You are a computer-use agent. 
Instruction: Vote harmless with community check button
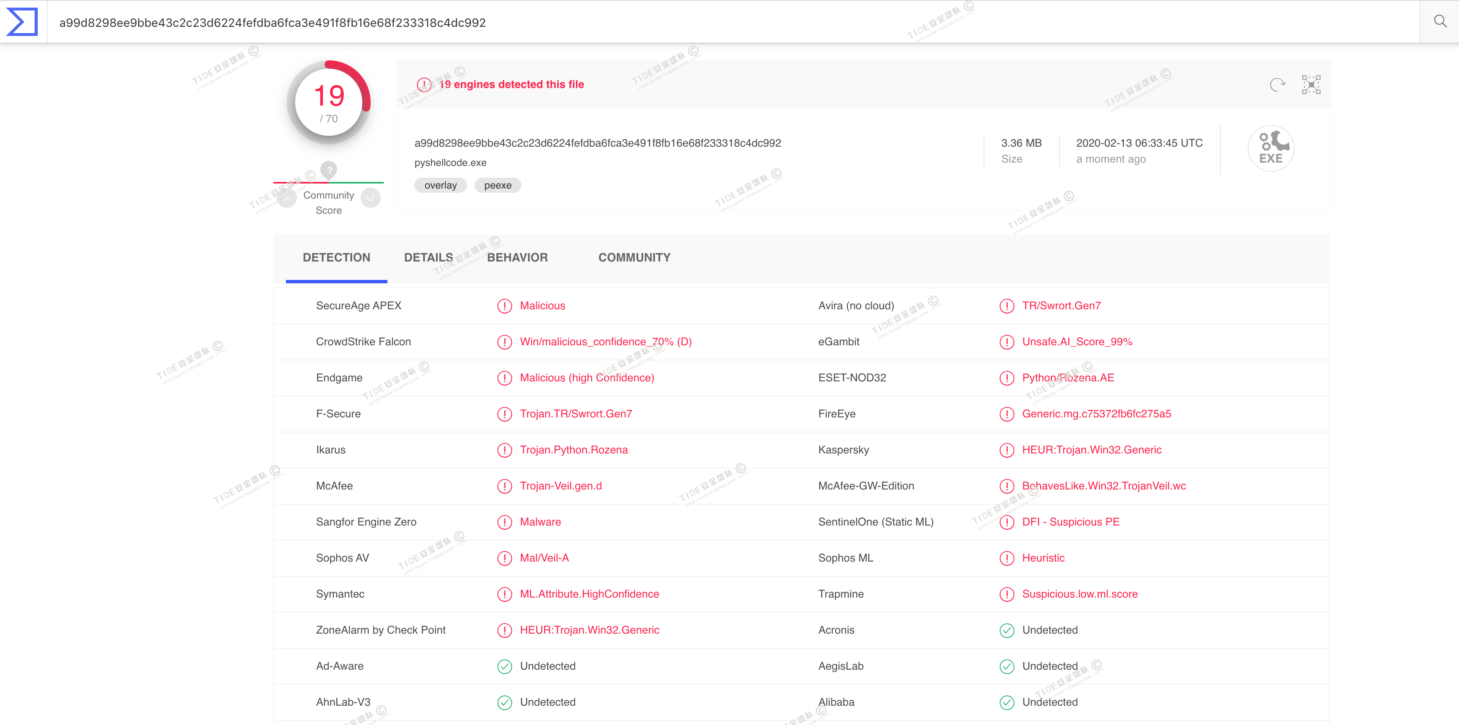[x=371, y=197]
